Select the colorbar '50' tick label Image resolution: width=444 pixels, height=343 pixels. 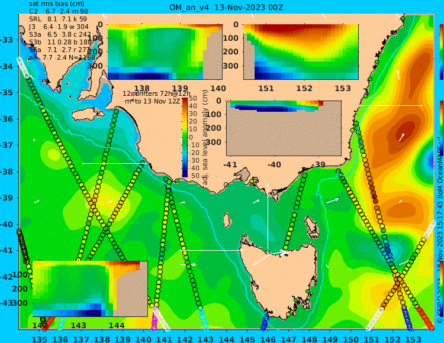click(x=193, y=98)
